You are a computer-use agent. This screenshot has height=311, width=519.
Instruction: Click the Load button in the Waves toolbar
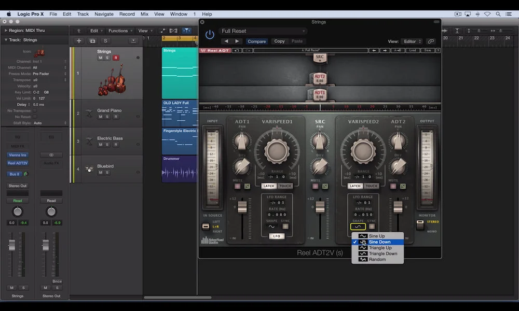pos(413,50)
